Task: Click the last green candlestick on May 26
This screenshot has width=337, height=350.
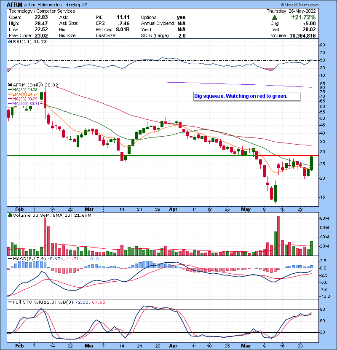Action: coord(312,163)
